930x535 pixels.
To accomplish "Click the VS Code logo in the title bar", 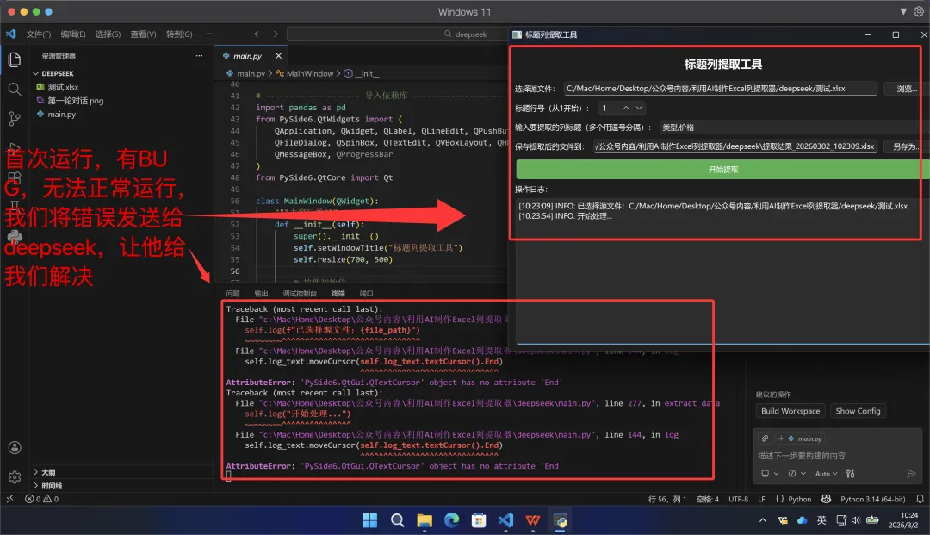I will 10,34.
